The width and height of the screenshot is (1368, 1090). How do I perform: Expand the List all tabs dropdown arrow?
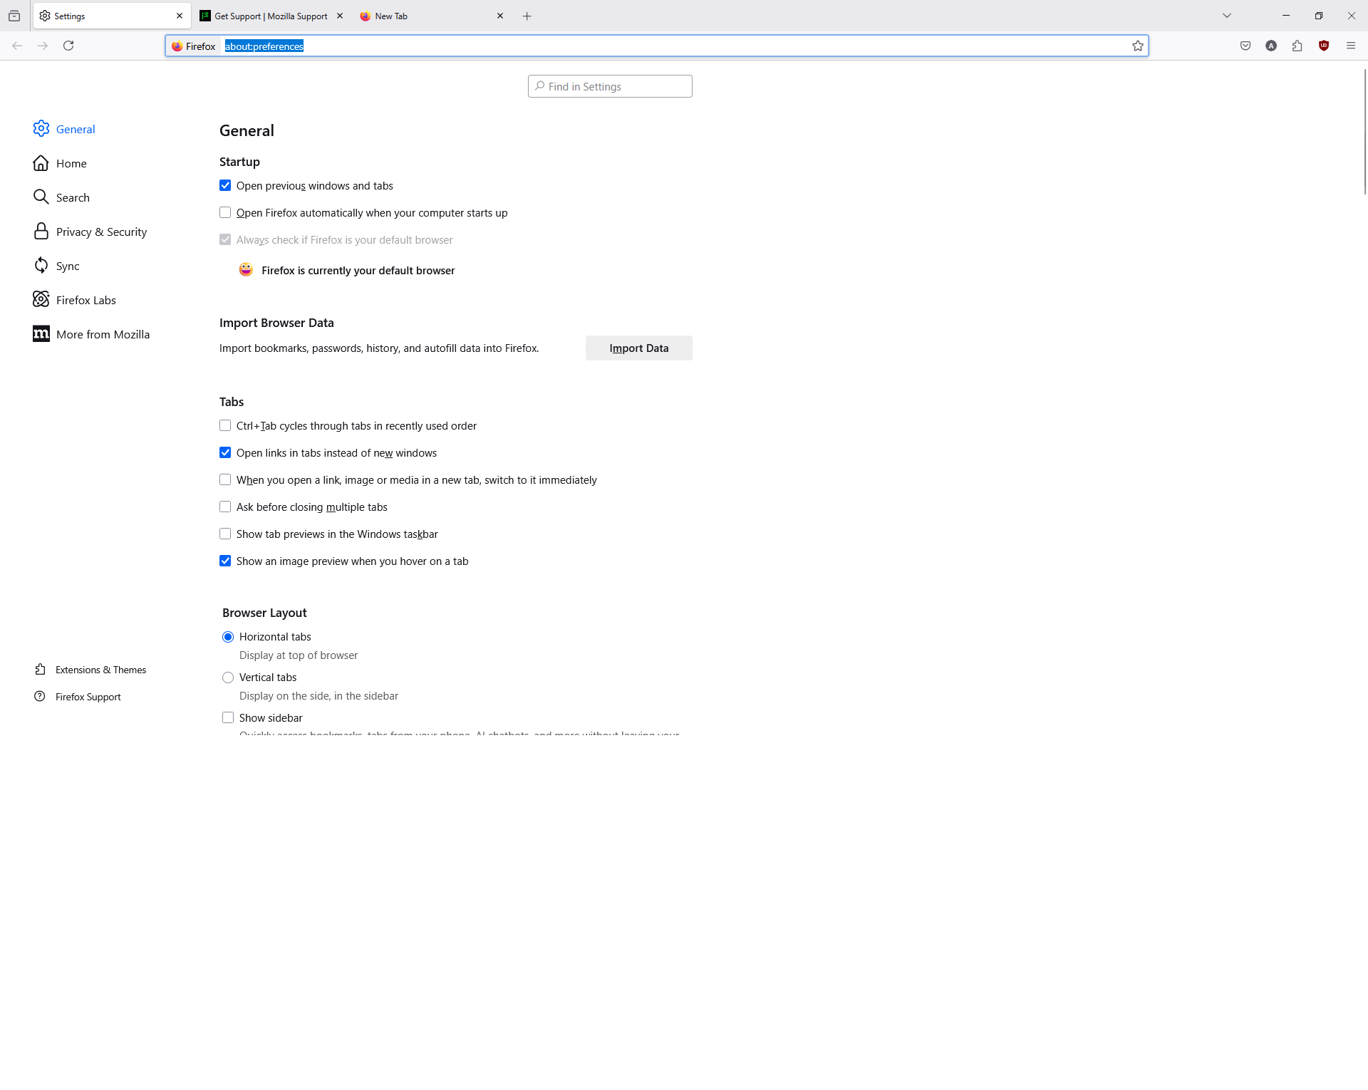click(1227, 16)
